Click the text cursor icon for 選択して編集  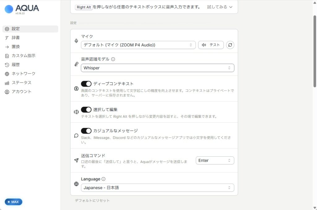[76, 112]
